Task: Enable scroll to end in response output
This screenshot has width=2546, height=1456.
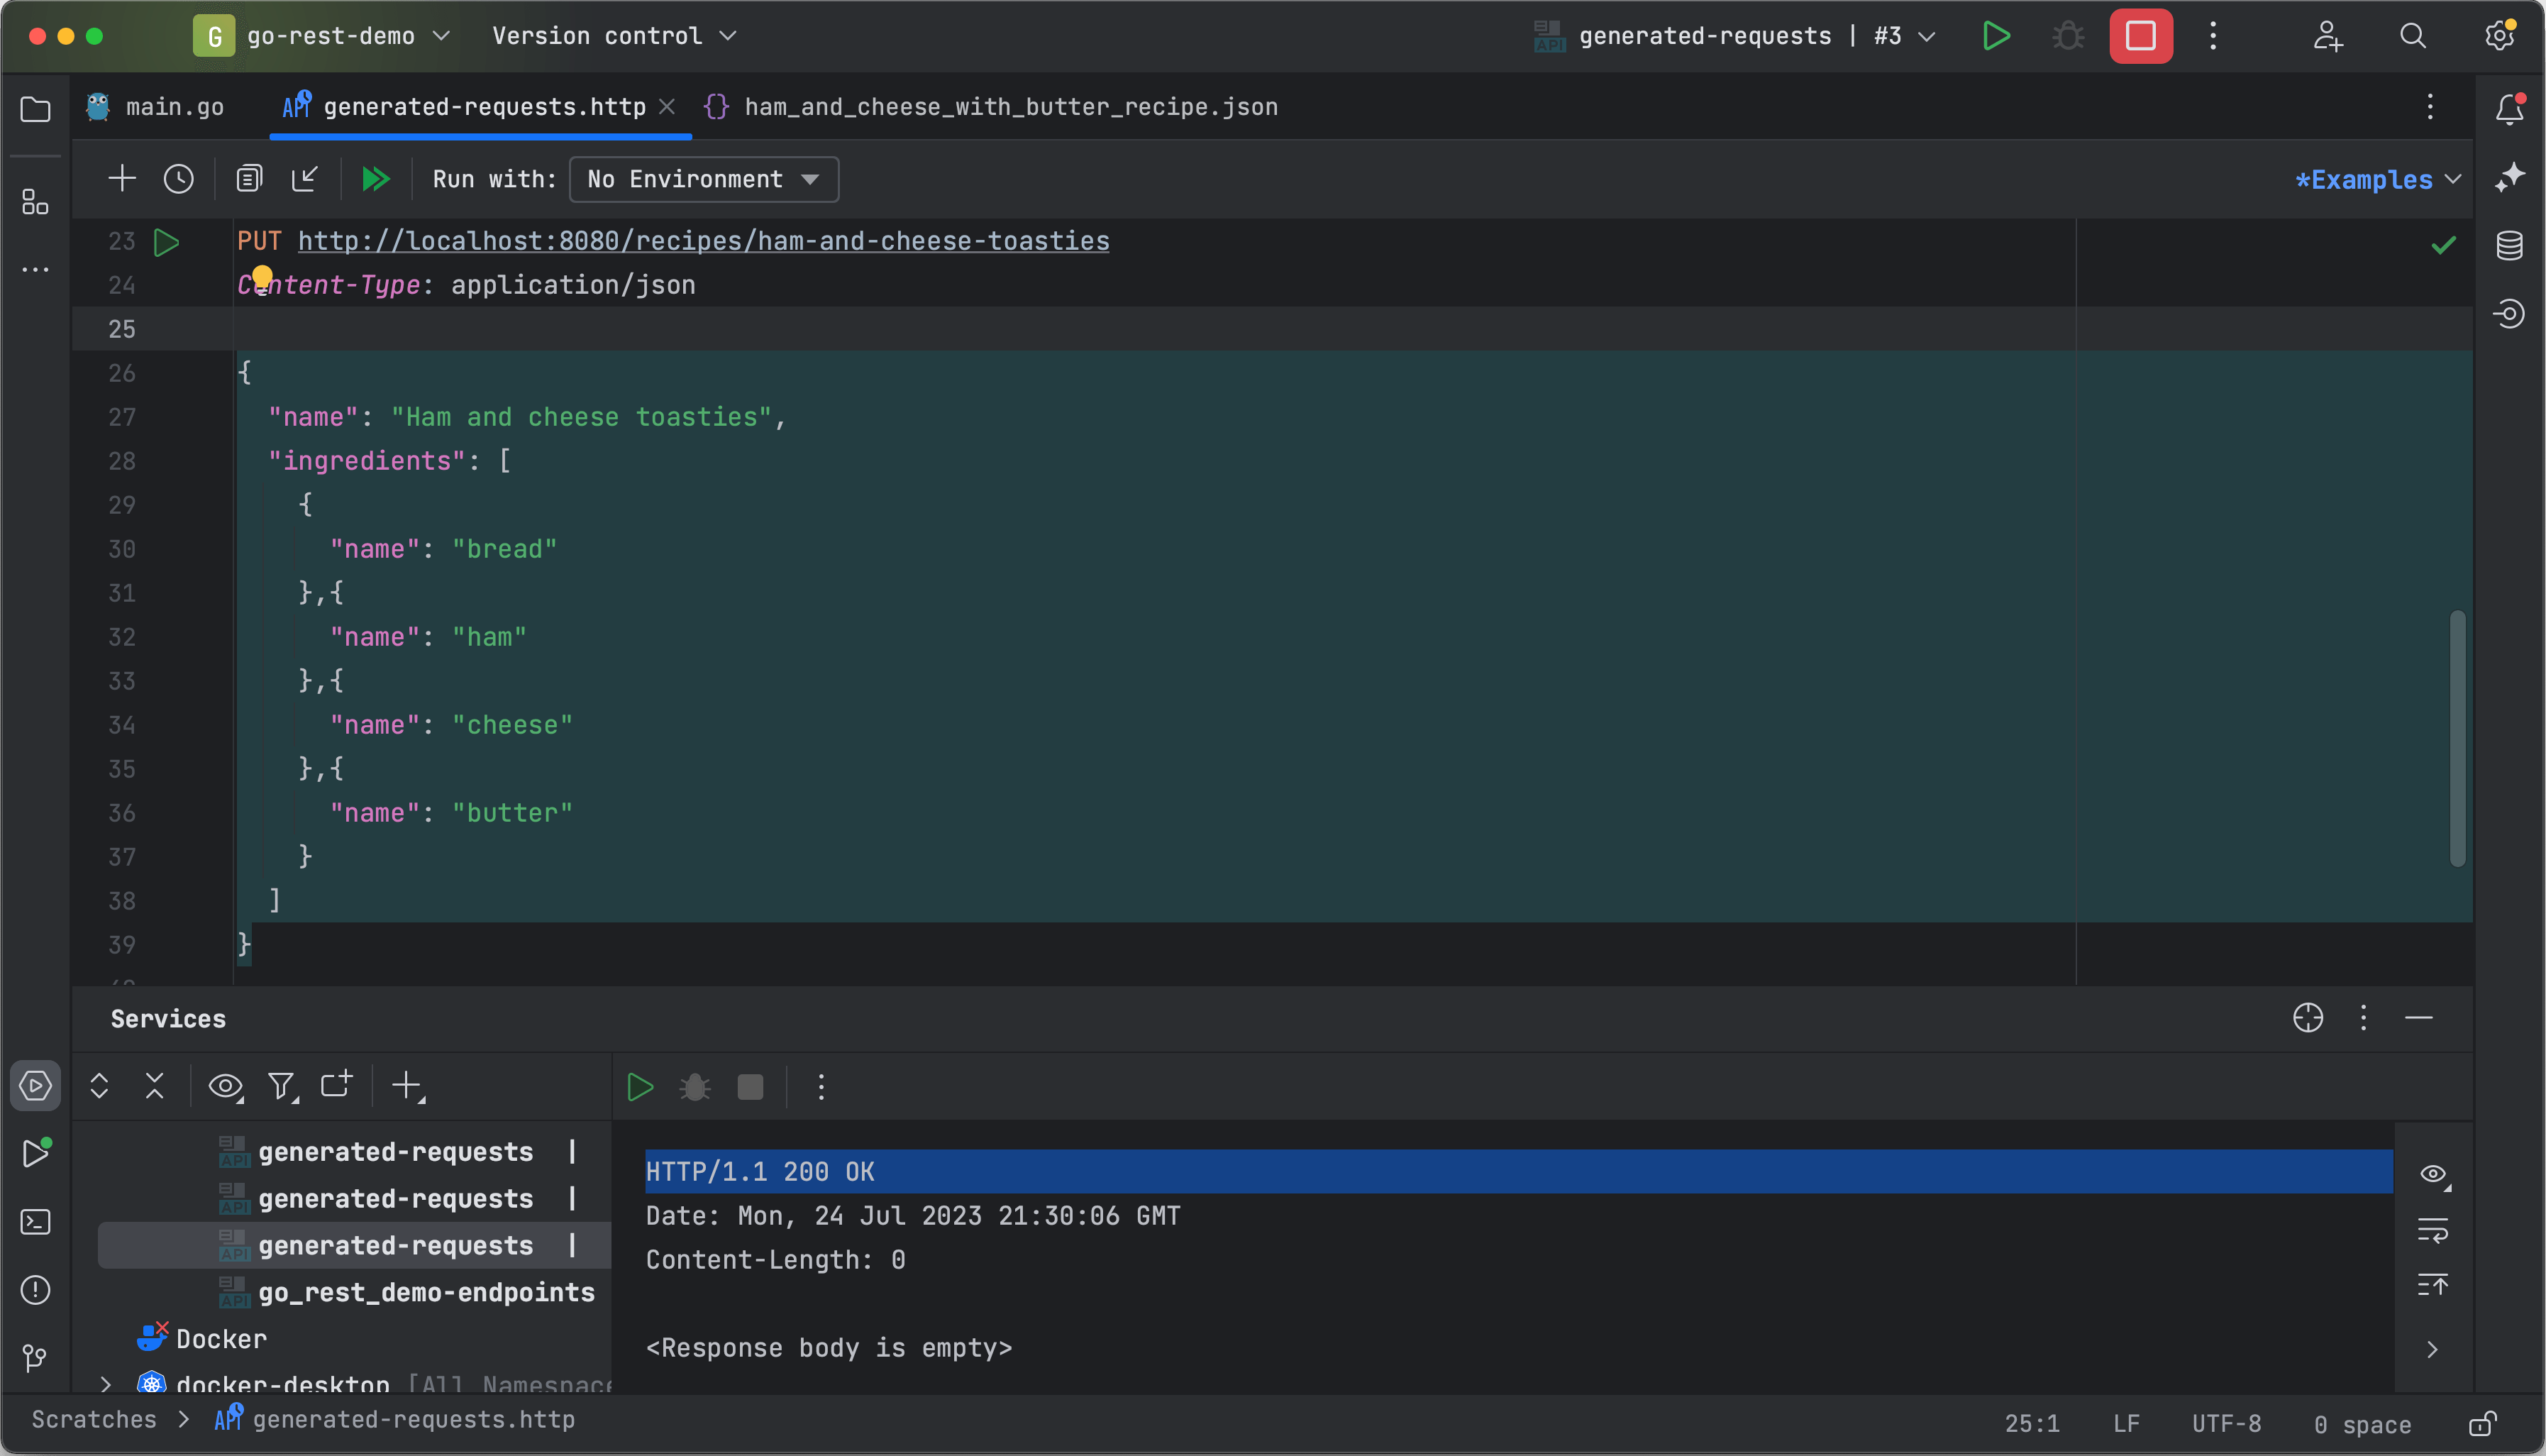Action: pyautogui.click(x=2434, y=1284)
